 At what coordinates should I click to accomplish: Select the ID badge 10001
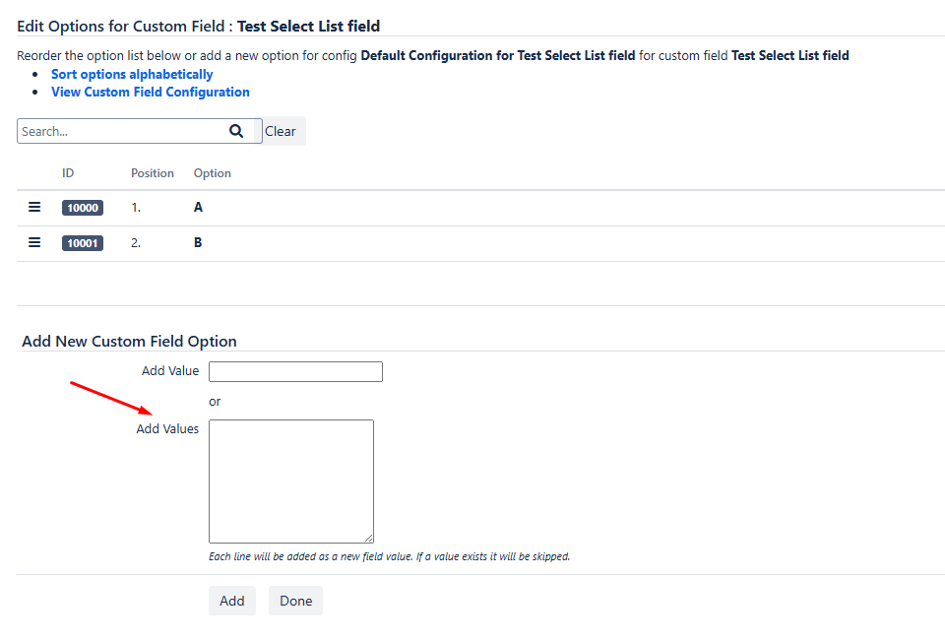click(x=83, y=242)
